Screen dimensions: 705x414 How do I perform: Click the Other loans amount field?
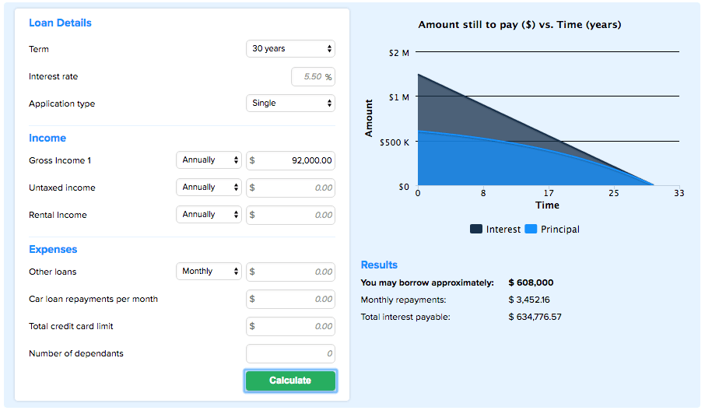[x=297, y=272]
